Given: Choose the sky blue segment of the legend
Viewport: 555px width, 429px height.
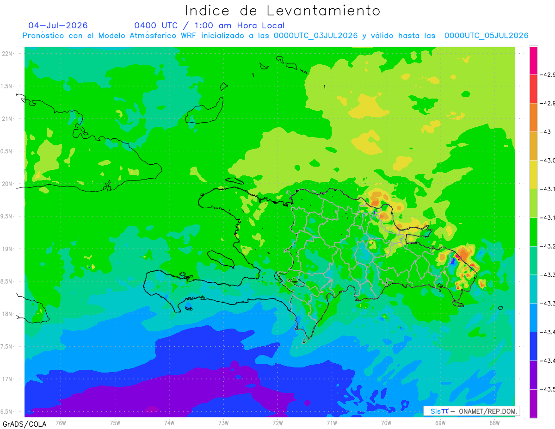Looking at the screenshot, I should click(533, 317).
